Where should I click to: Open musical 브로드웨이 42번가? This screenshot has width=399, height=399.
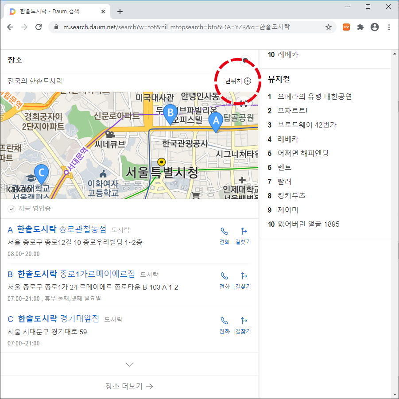tap(307, 125)
